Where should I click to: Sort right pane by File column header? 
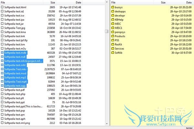click(132, 3)
